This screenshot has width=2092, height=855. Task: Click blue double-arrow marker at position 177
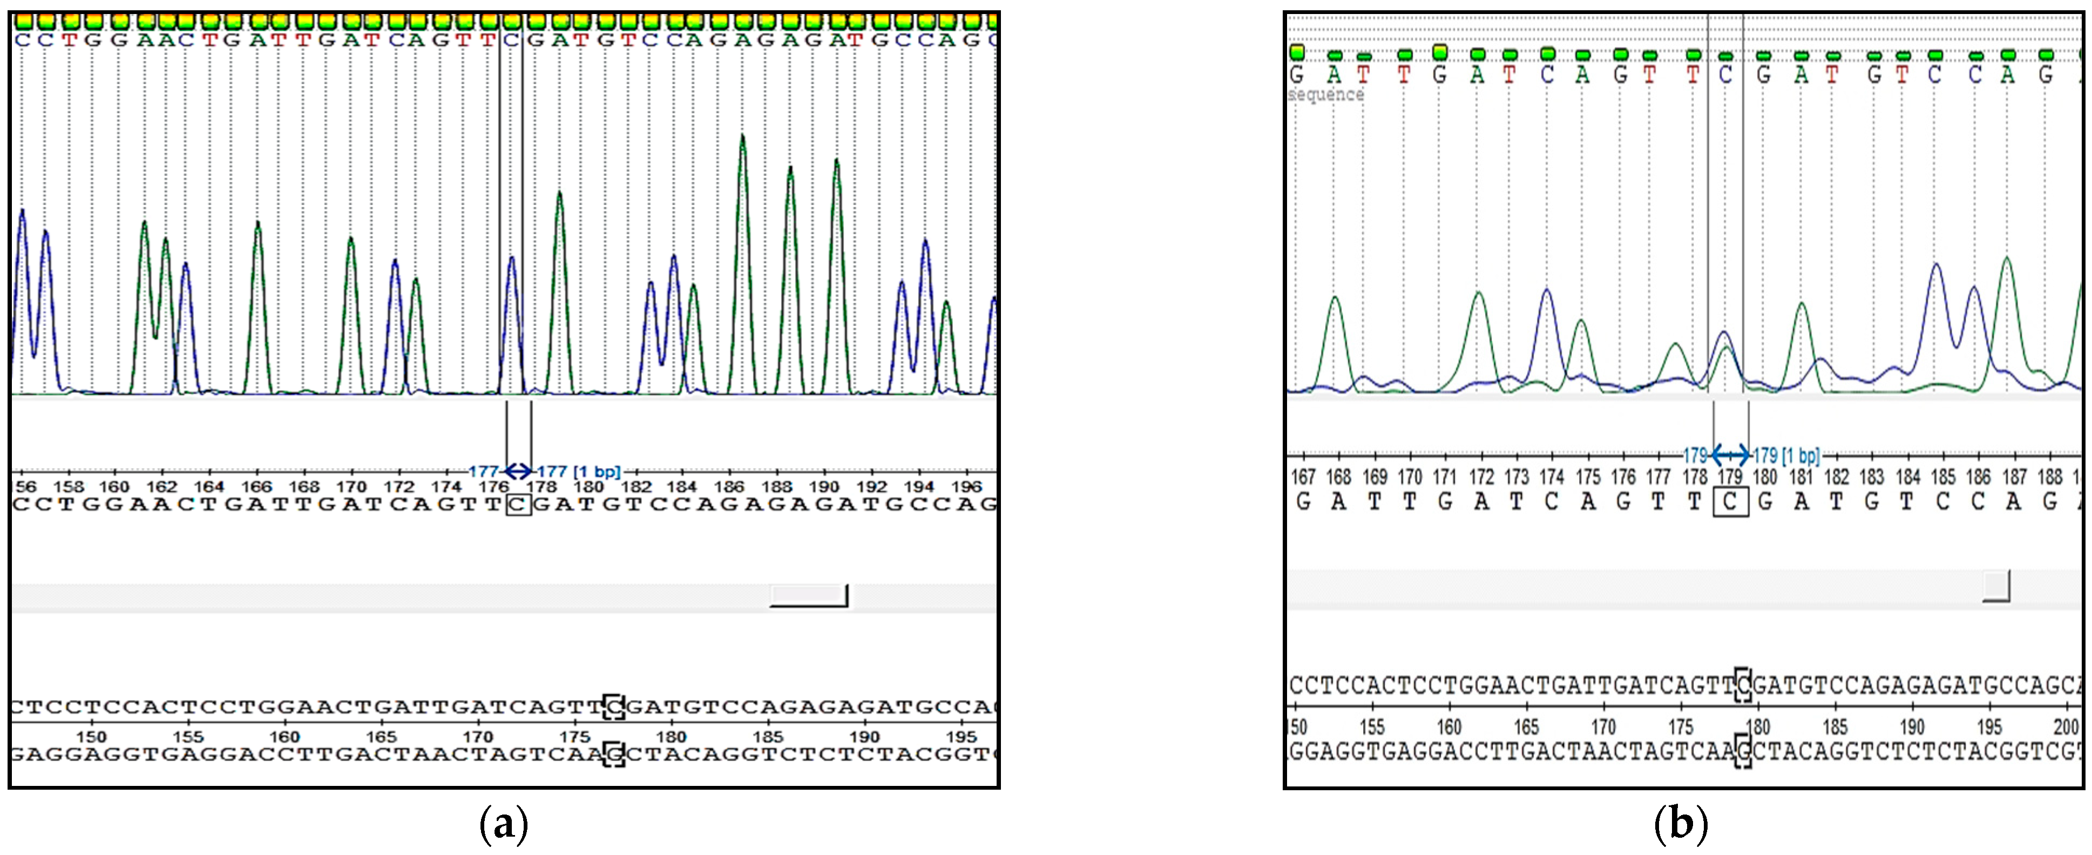(518, 471)
